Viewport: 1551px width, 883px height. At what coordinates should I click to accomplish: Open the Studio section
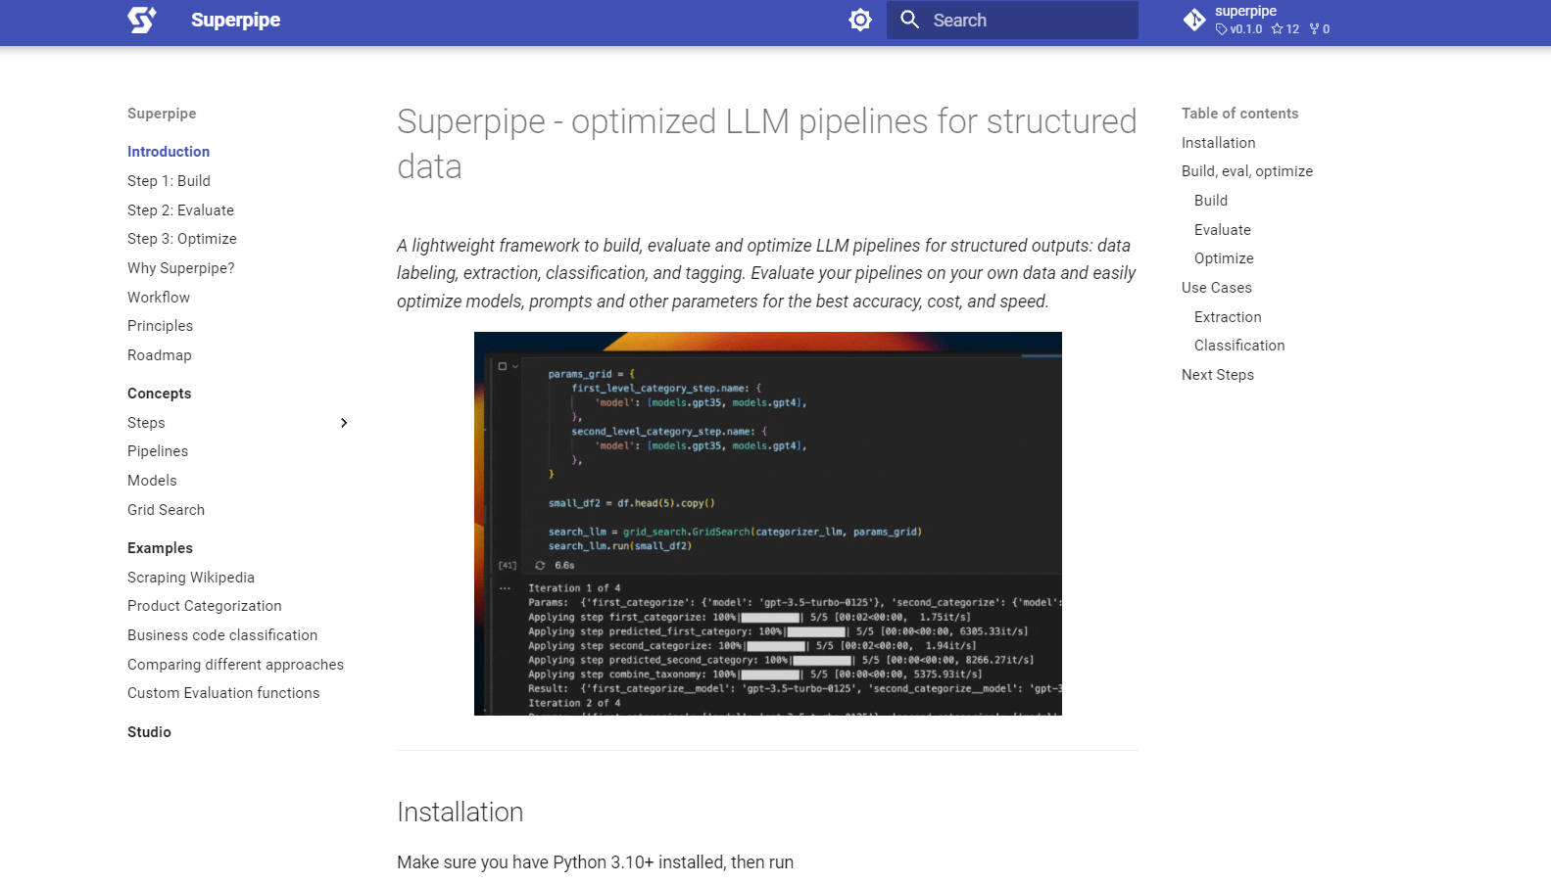[149, 732]
